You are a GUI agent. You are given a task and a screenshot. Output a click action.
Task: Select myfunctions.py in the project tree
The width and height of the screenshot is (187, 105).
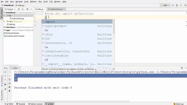(x=18, y=18)
